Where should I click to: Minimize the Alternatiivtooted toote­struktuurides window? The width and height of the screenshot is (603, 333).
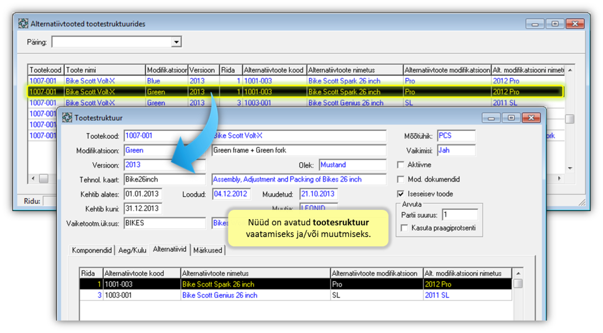click(535, 24)
